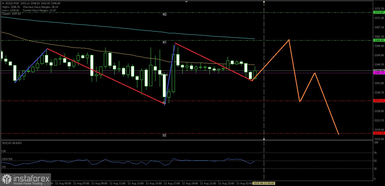
Task: Click the green 3373.87 price tag
Action: 379,12
